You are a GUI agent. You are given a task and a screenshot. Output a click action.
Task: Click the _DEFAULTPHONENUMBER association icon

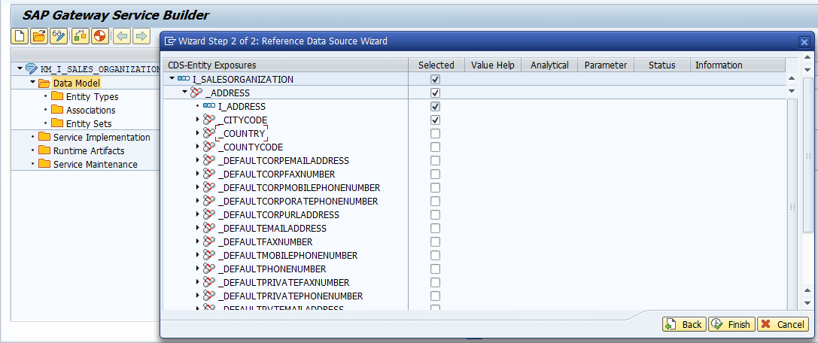(209, 269)
